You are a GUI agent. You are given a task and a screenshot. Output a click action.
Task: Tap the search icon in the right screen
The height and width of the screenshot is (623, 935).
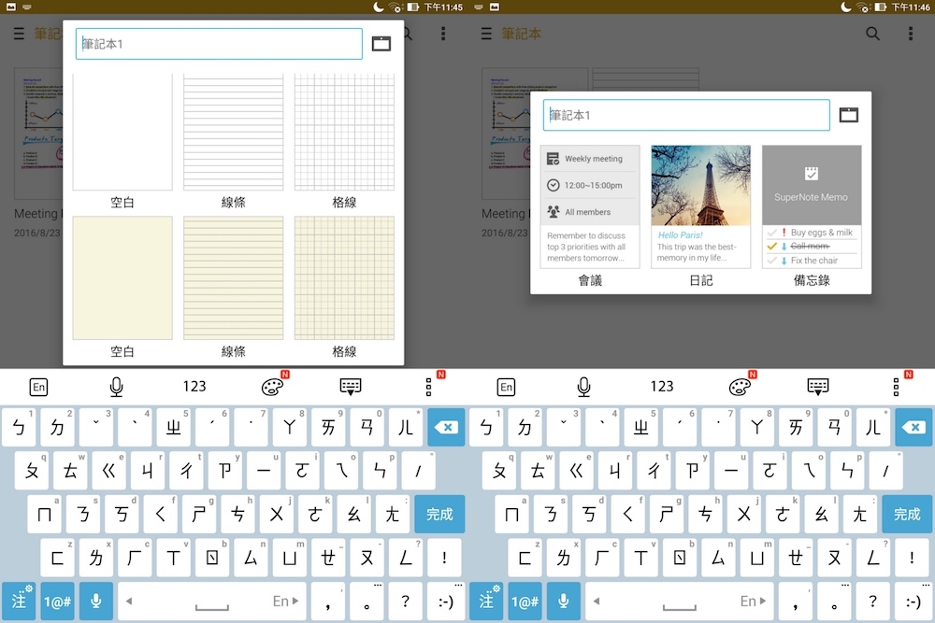tap(872, 34)
